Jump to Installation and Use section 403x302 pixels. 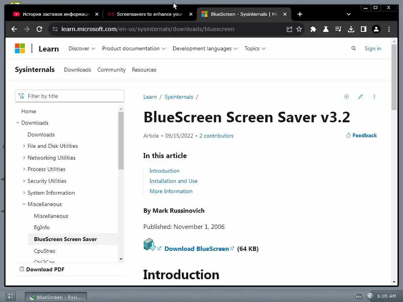click(x=174, y=181)
